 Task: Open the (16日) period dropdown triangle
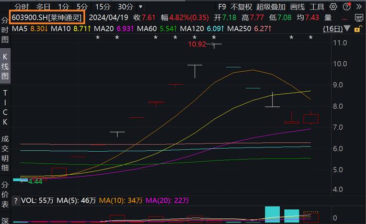click(347, 28)
